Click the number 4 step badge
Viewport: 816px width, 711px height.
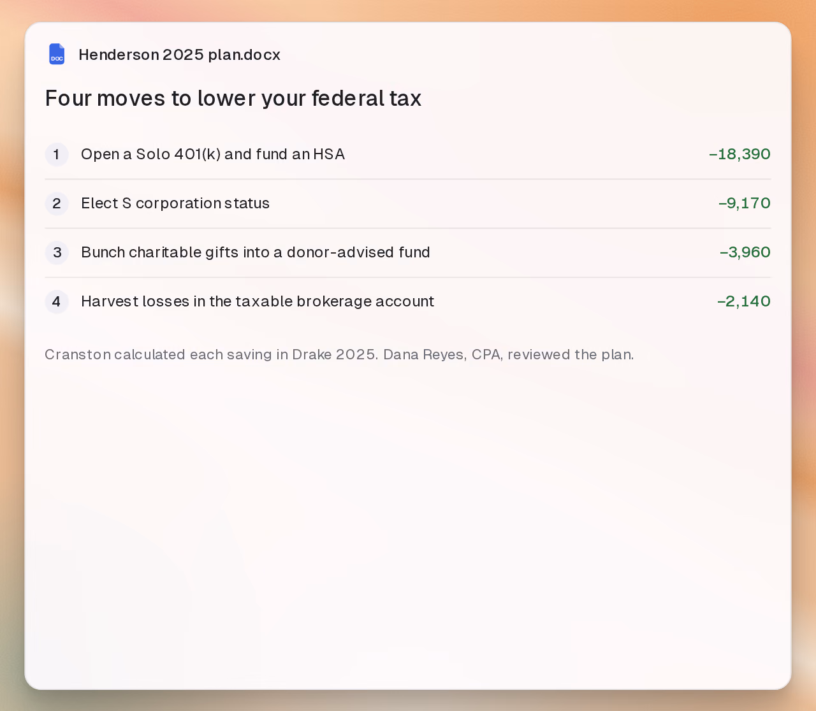click(x=57, y=301)
